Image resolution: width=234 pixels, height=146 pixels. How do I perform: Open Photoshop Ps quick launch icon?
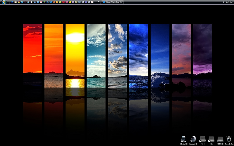tap(51, 2)
